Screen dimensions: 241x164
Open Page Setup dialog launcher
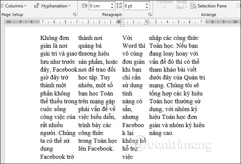(x=75, y=15)
